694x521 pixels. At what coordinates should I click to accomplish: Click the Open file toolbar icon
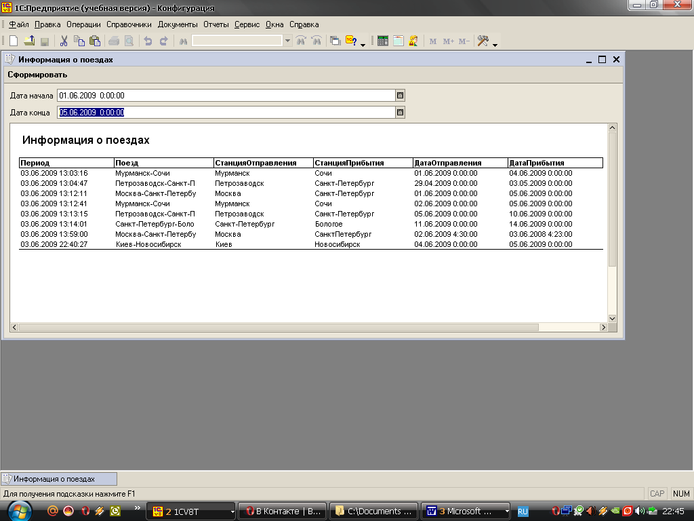tap(29, 41)
